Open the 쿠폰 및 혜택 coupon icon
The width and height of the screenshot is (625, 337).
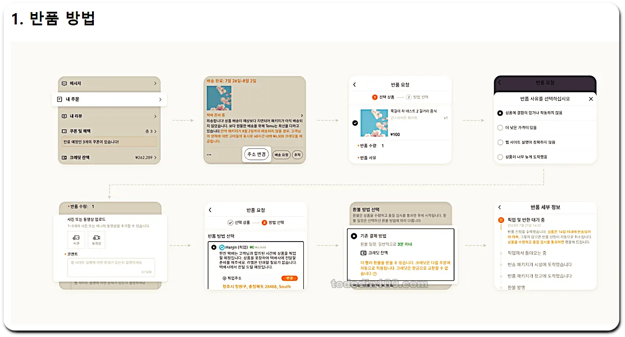[x=64, y=131]
